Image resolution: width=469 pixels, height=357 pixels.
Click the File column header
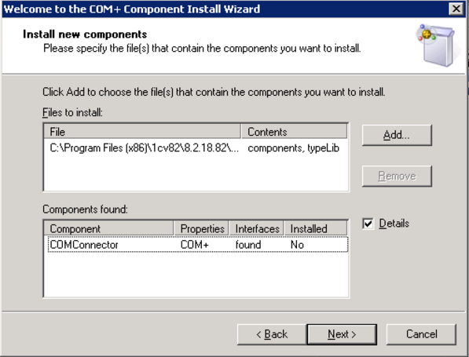(142, 132)
